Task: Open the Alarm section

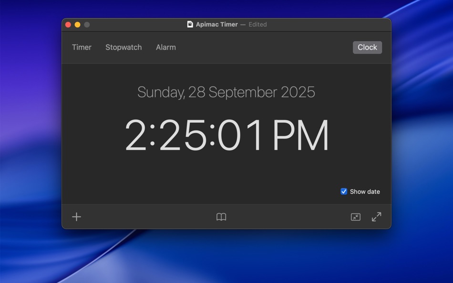Action: [165, 47]
